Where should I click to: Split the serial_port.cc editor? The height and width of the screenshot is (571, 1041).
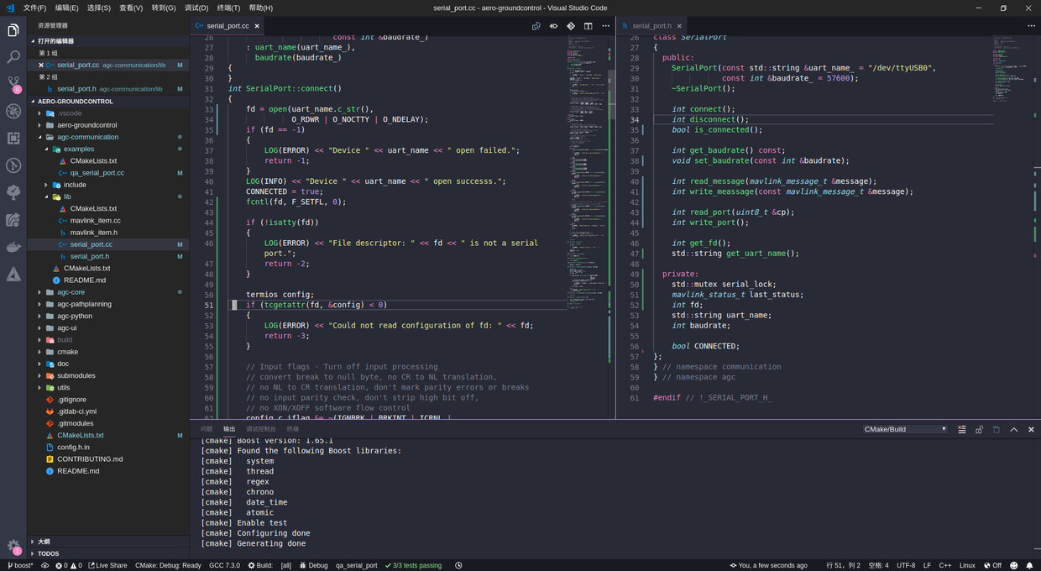[589, 26]
